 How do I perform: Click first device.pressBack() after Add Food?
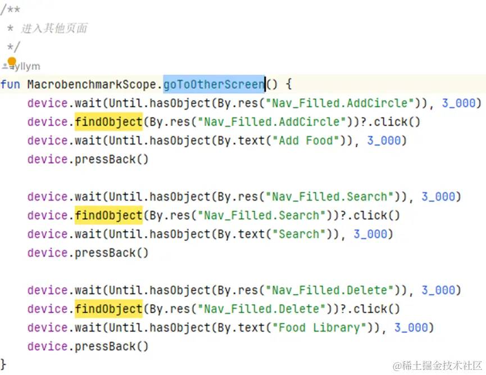88,160
